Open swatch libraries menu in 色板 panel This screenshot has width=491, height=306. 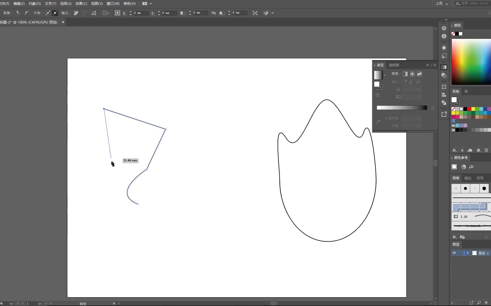[455, 150]
